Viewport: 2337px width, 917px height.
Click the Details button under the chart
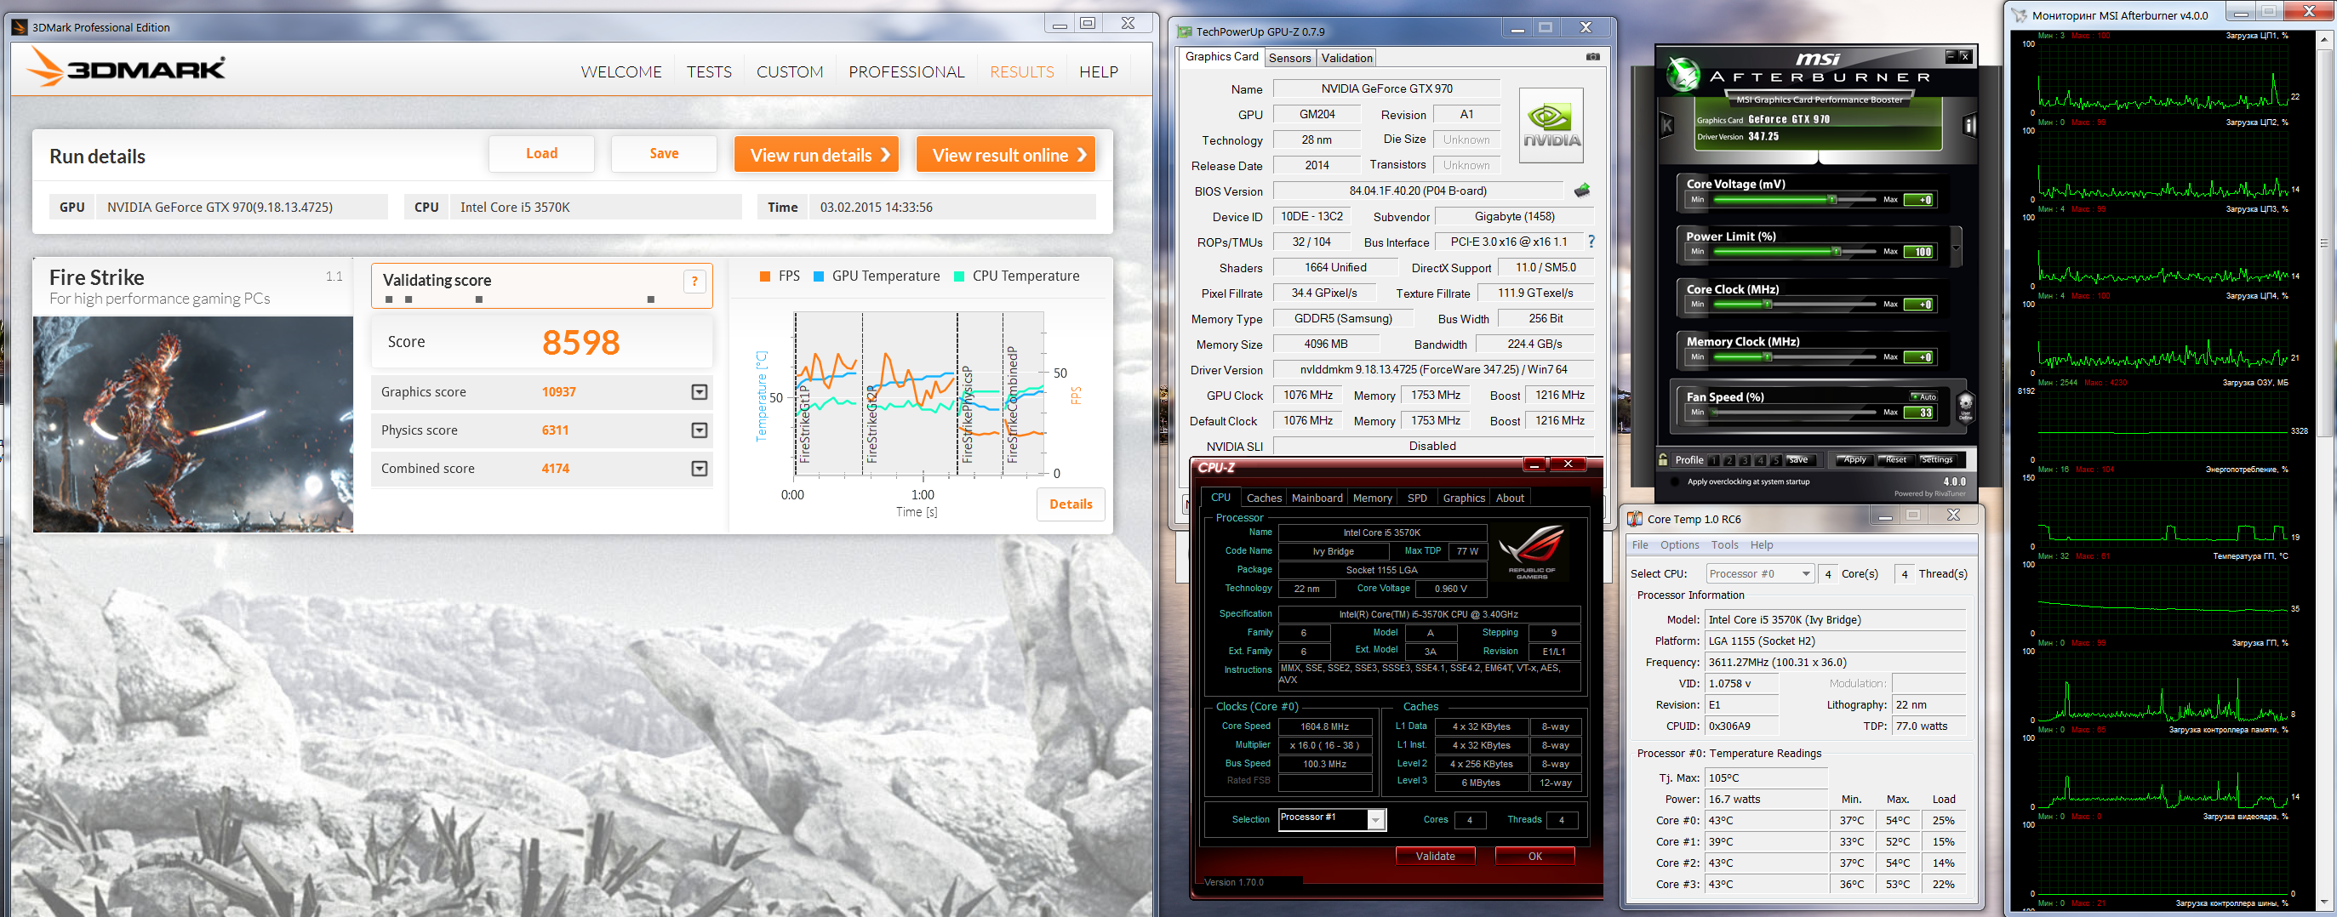coord(1071,504)
